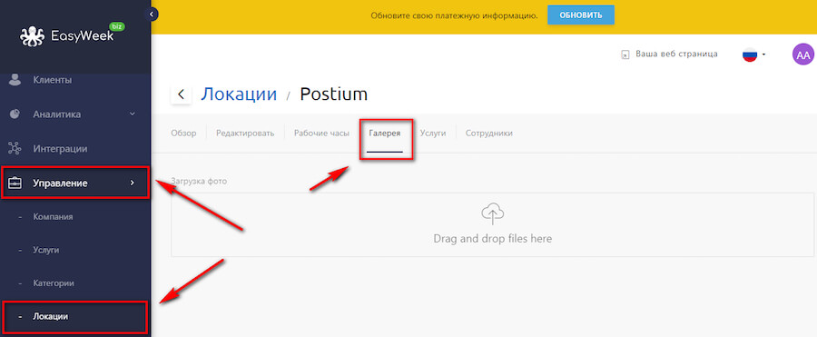This screenshot has height=337, width=817.
Task: Click the Клиенты person icon
Action: tap(15, 80)
